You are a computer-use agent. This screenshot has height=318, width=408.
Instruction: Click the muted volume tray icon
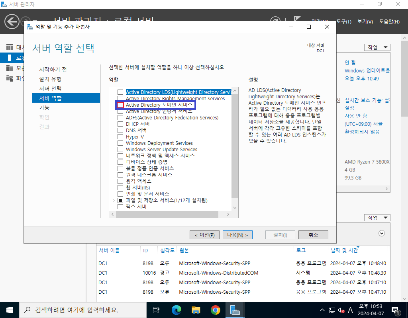pos(341,310)
